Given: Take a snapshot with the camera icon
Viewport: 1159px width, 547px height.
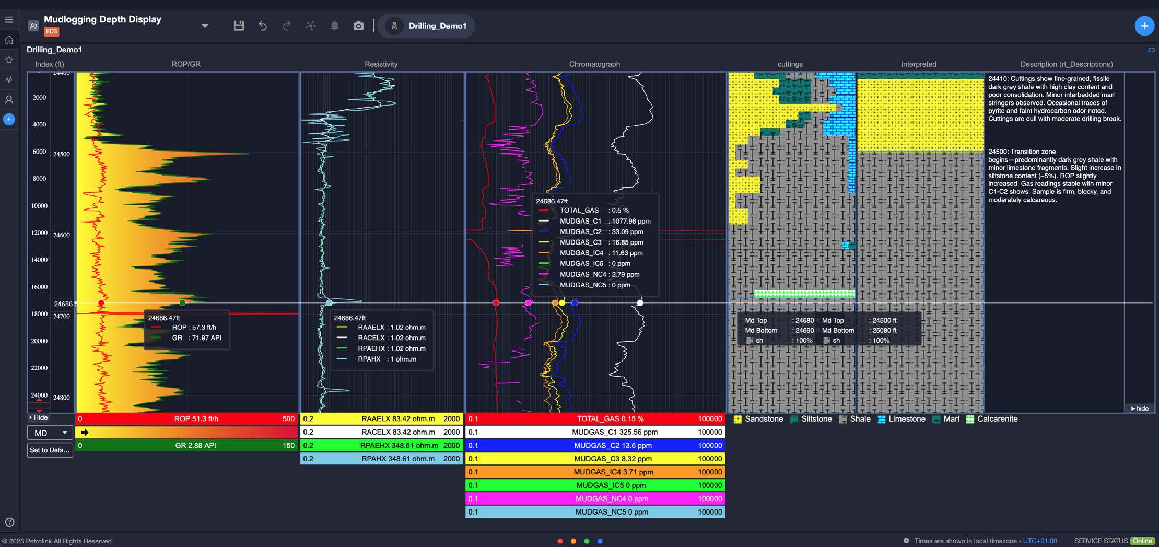Looking at the screenshot, I should [358, 26].
